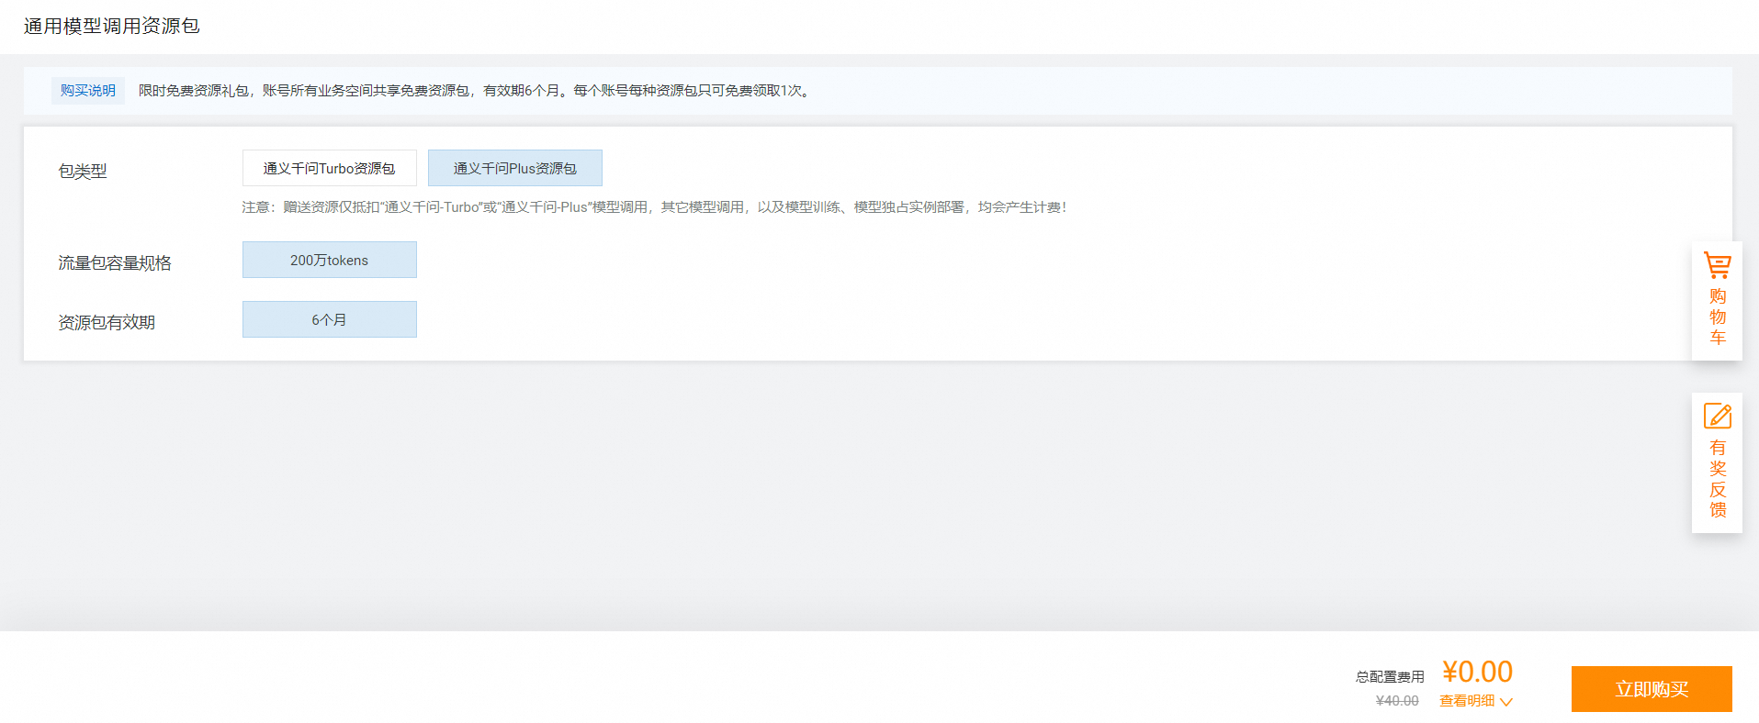This screenshot has width=1759, height=723.
Task: Open the feedback pencil icon
Action: (1717, 416)
